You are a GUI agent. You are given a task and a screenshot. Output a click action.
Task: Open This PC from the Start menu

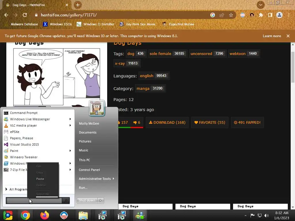tap(84, 160)
